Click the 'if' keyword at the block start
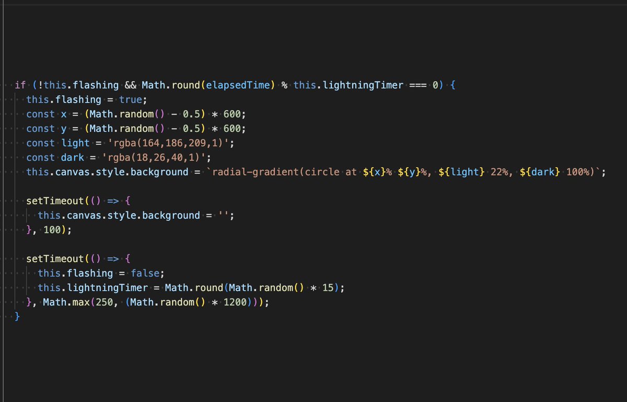 [20, 85]
